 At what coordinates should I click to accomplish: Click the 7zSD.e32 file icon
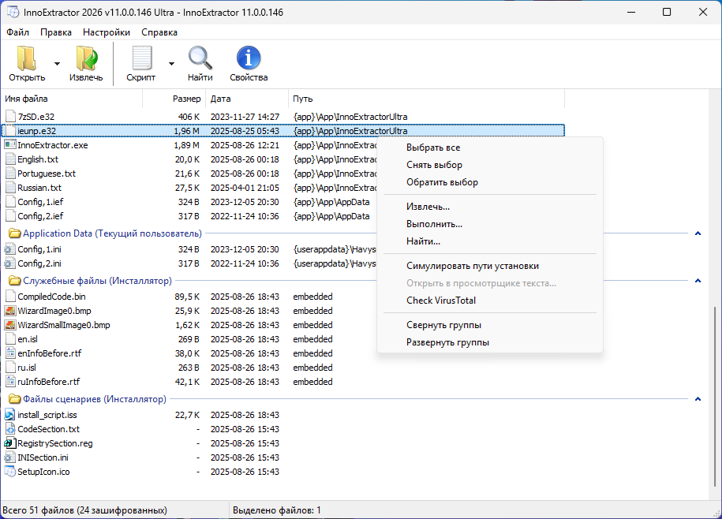point(10,117)
